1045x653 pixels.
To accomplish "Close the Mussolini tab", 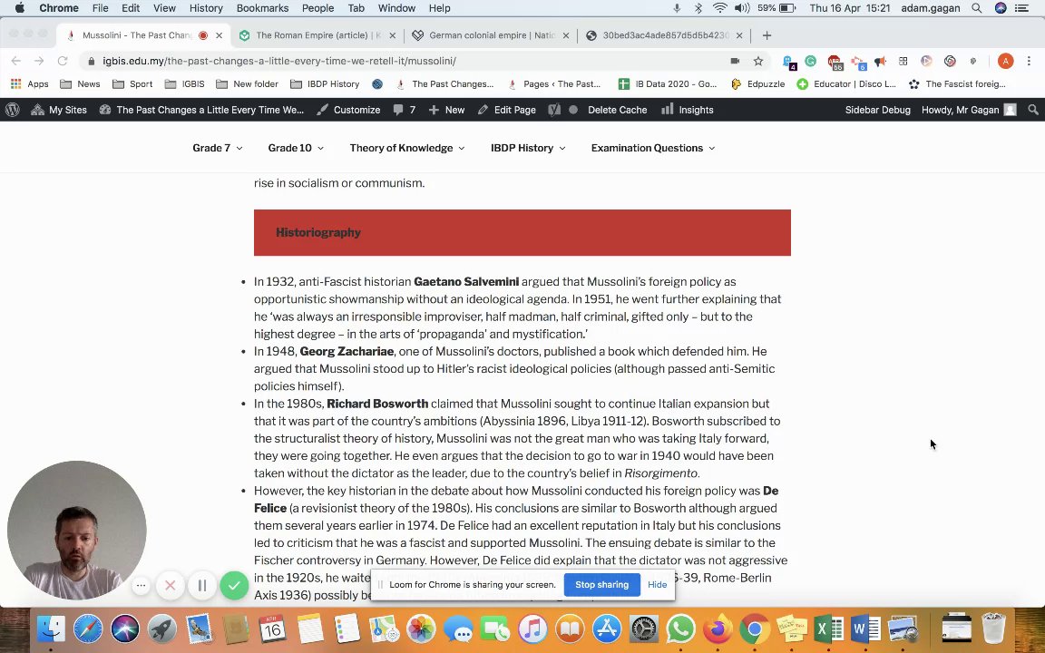I will coord(219,35).
